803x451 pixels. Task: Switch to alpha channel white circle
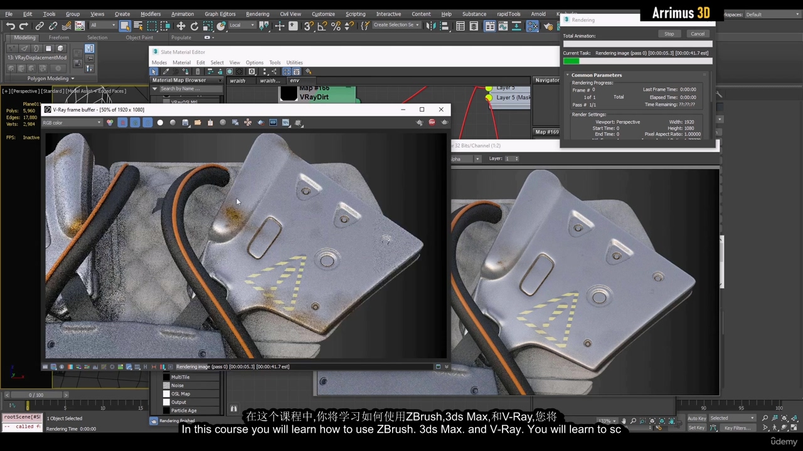click(x=160, y=122)
